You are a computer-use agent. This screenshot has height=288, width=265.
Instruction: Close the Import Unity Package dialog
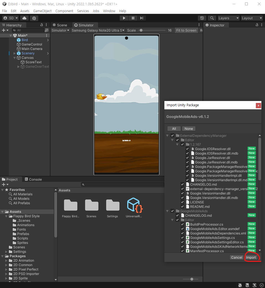pyautogui.click(x=258, y=105)
